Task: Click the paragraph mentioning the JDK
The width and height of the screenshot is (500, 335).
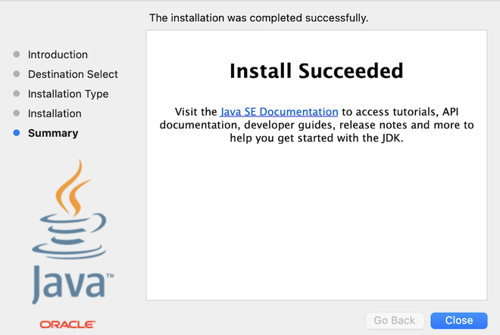Action: click(317, 125)
